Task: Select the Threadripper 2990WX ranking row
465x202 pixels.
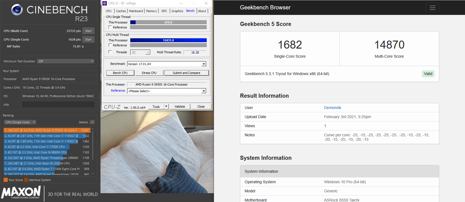Action: pyautogui.click(x=47, y=158)
